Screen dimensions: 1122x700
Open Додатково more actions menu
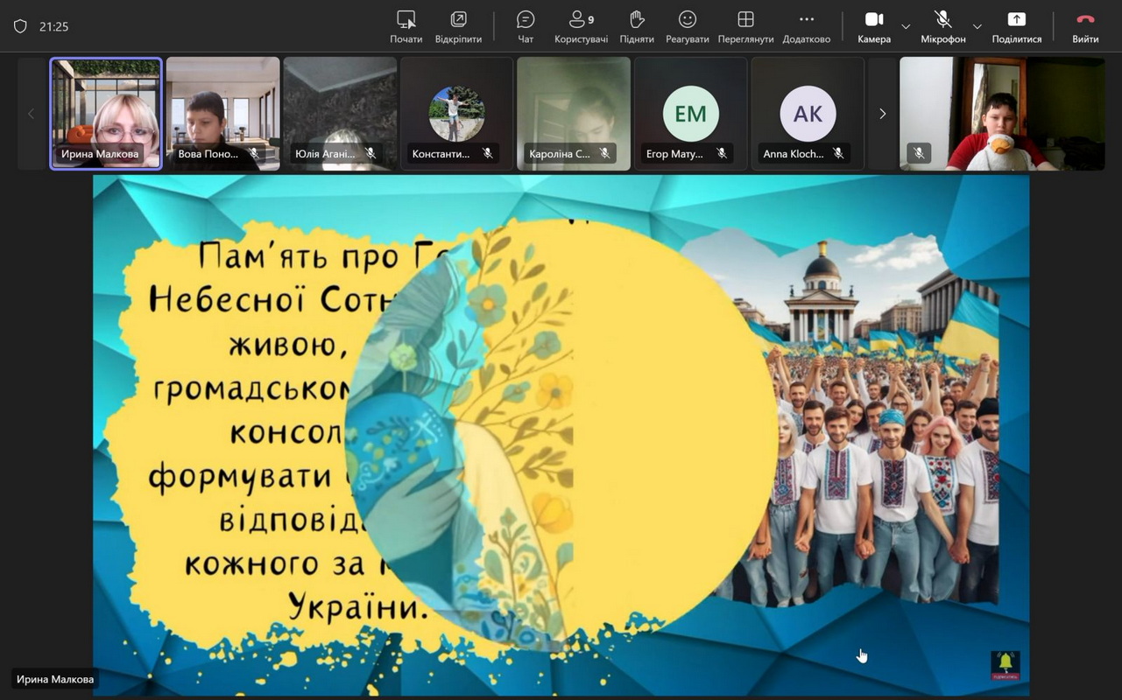click(x=806, y=26)
